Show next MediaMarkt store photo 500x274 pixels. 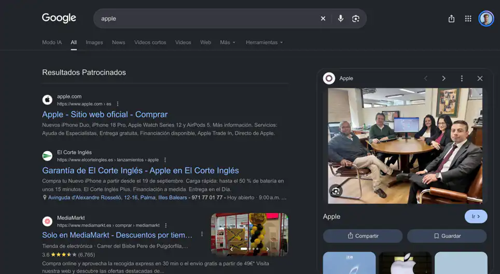pos(268,249)
